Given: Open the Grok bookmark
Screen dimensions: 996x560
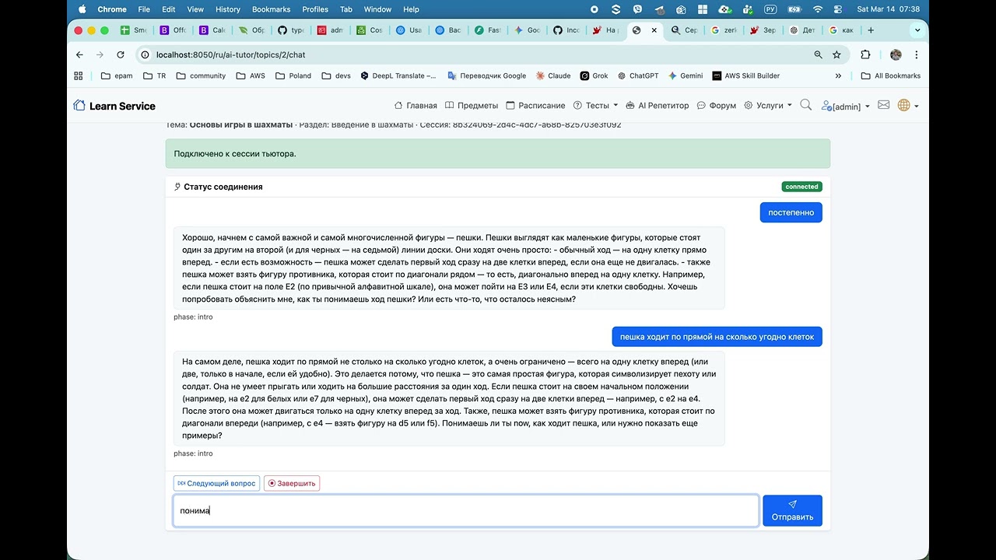Looking at the screenshot, I should 594,75.
